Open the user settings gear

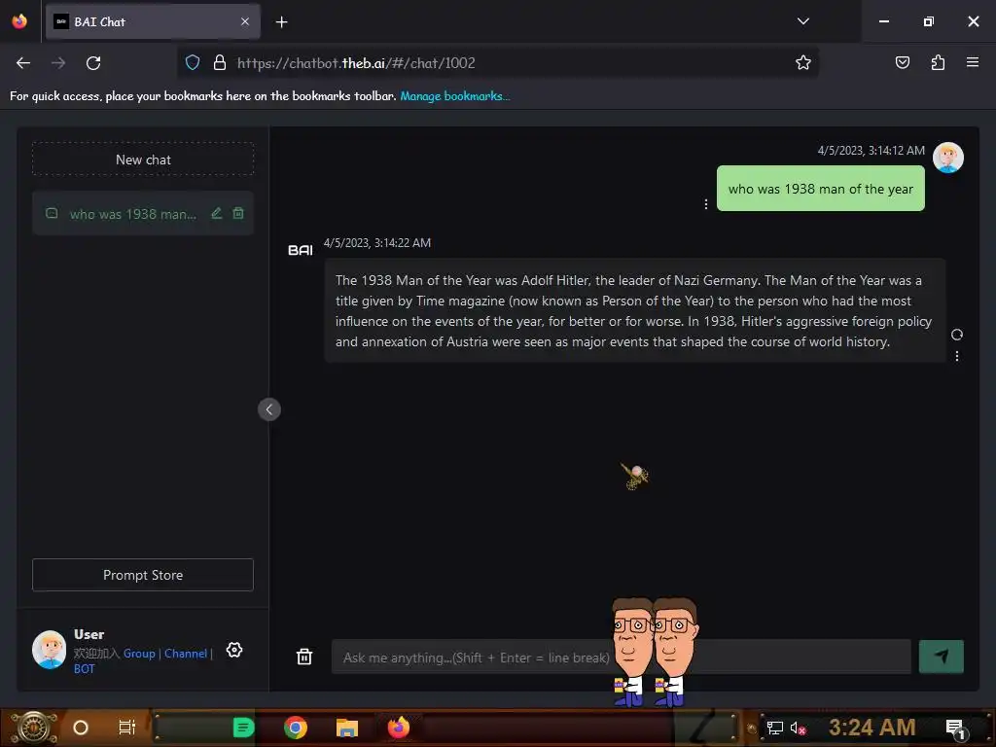[x=234, y=650]
